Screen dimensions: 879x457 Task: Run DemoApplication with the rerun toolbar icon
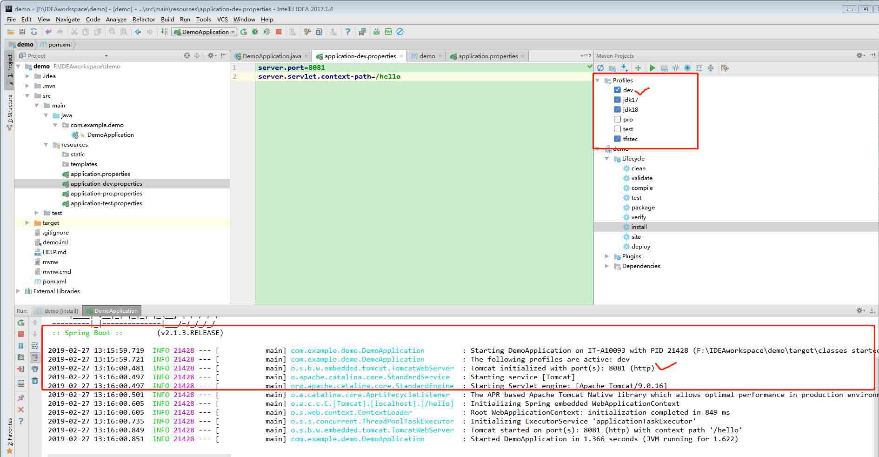(x=243, y=32)
